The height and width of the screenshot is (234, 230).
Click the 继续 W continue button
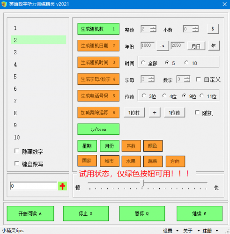[200, 213]
